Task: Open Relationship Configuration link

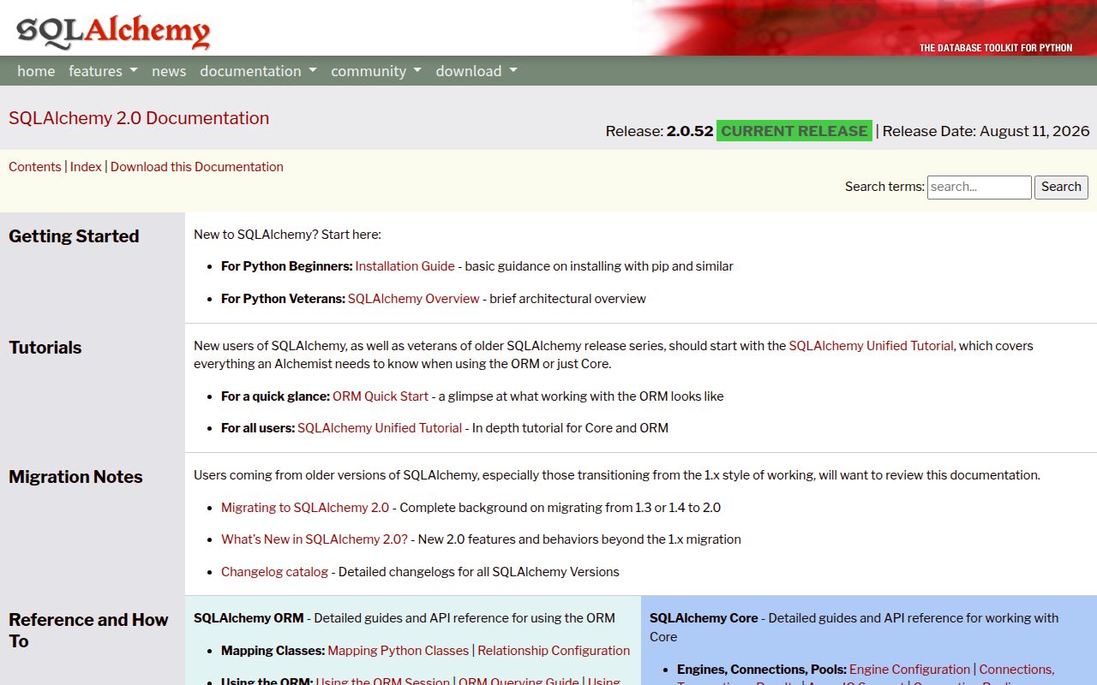Action: (x=554, y=651)
